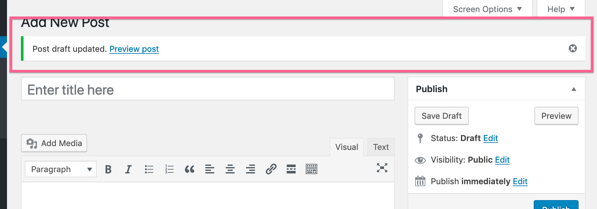The image size is (597, 209).
Task: Select the Visual editor tab
Action: [x=347, y=147]
